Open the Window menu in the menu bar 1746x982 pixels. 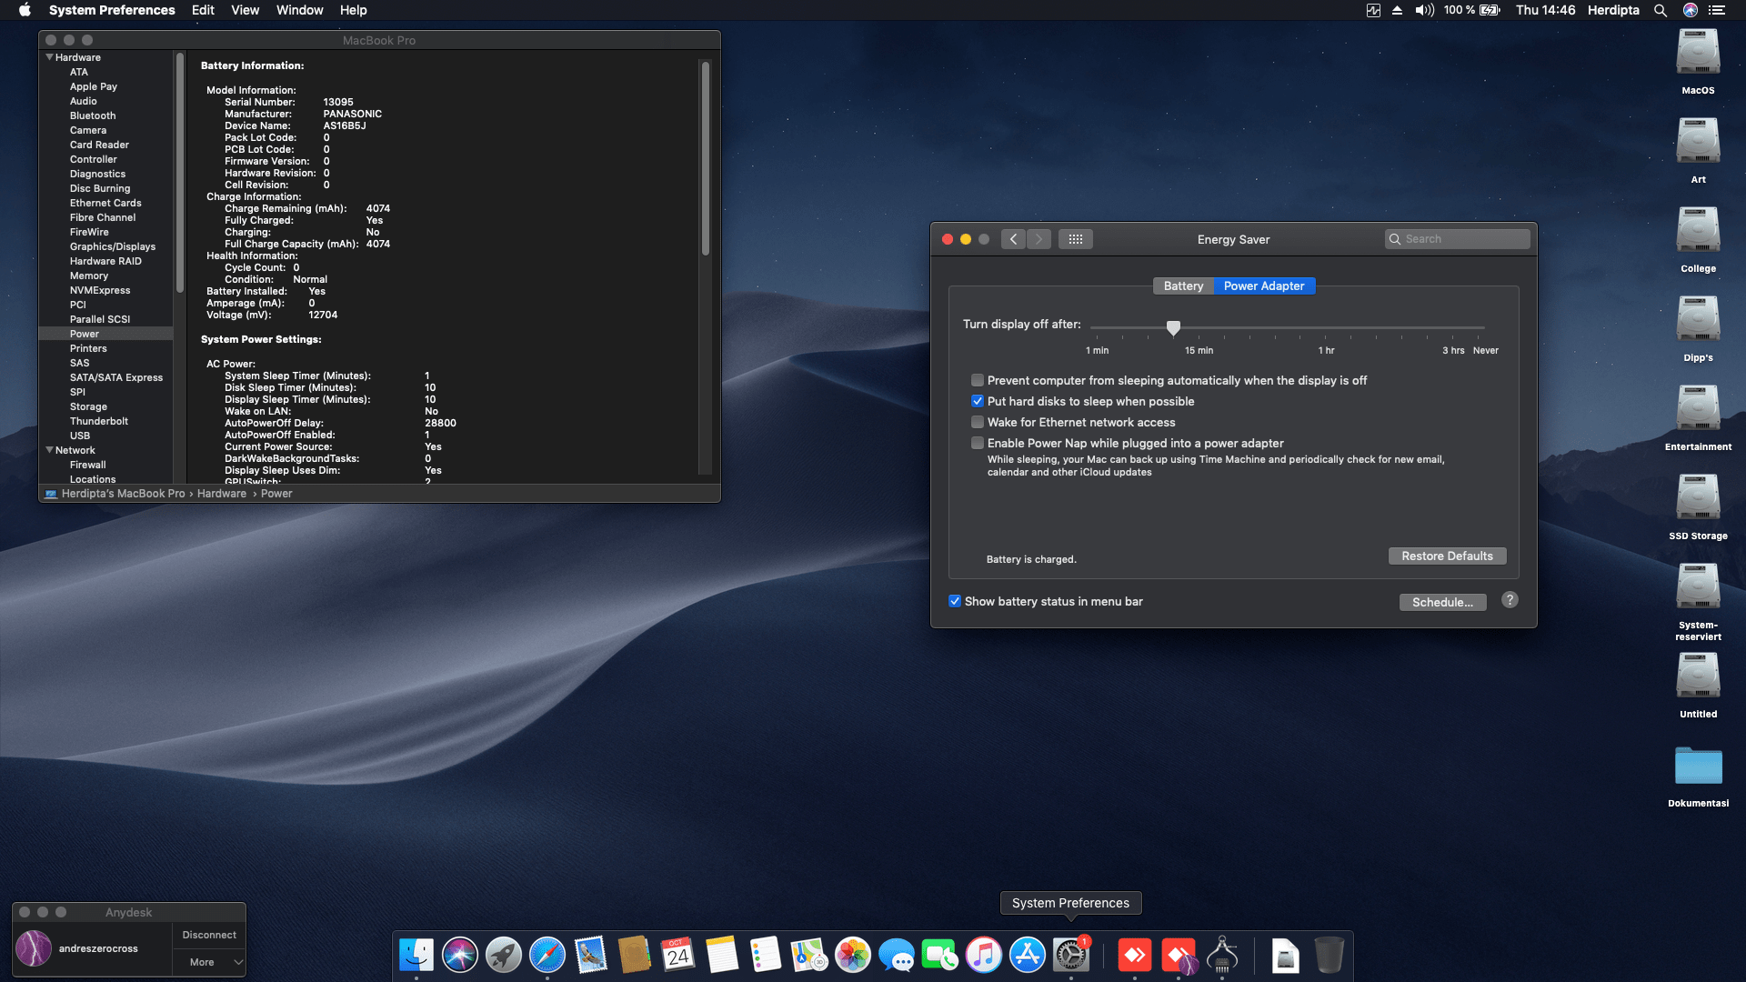tap(299, 10)
